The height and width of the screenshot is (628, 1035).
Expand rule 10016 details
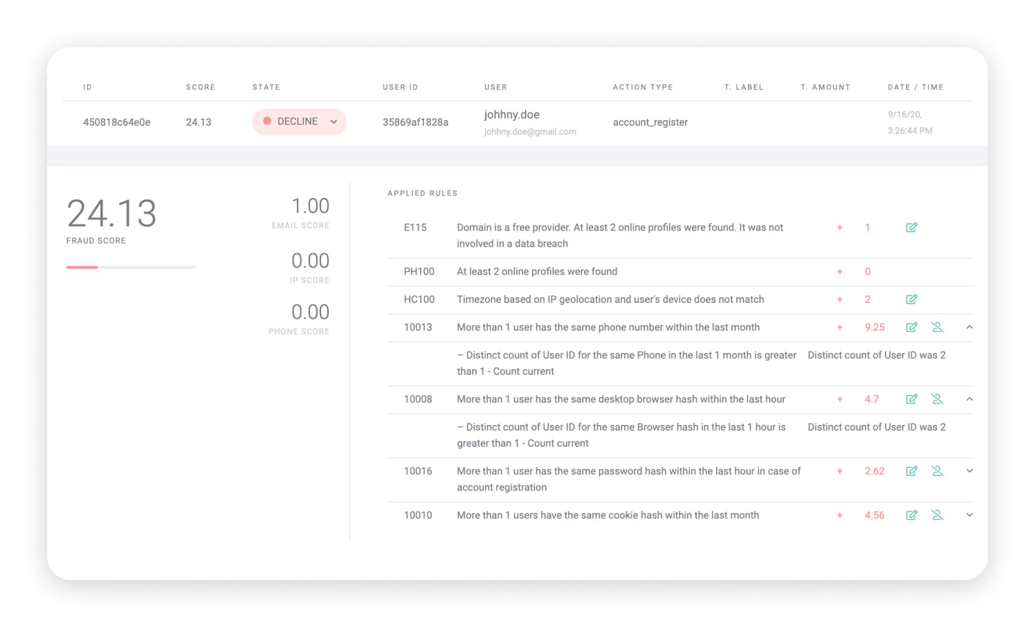click(x=969, y=471)
